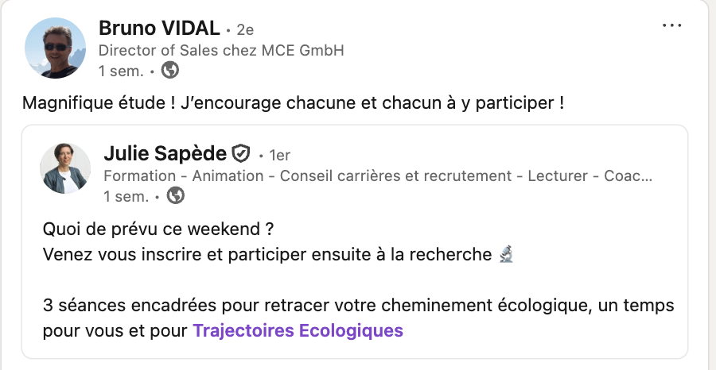Open the three-dot post options menu
Image resolution: width=716 pixels, height=370 pixels.
672,25
